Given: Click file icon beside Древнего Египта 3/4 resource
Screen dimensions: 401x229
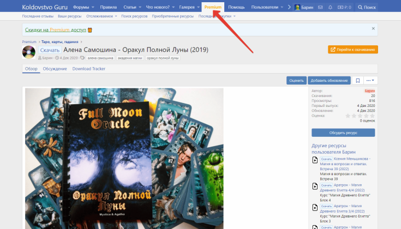Looking at the screenshot, I should click(x=315, y=207).
